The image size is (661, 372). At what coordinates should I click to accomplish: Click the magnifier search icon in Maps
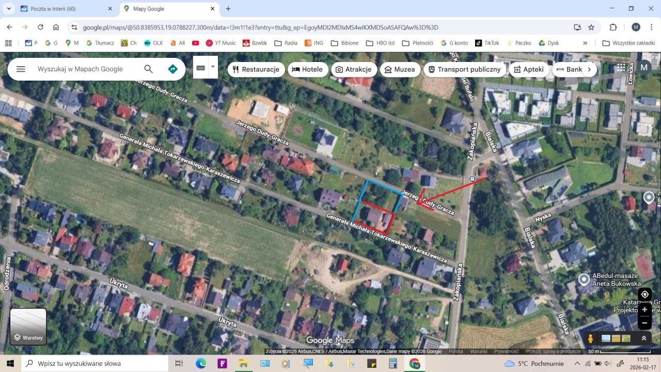[148, 69]
